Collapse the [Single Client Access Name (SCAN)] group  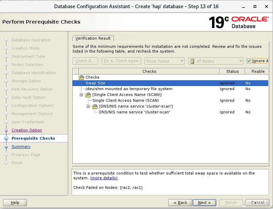(x=81, y=95)
